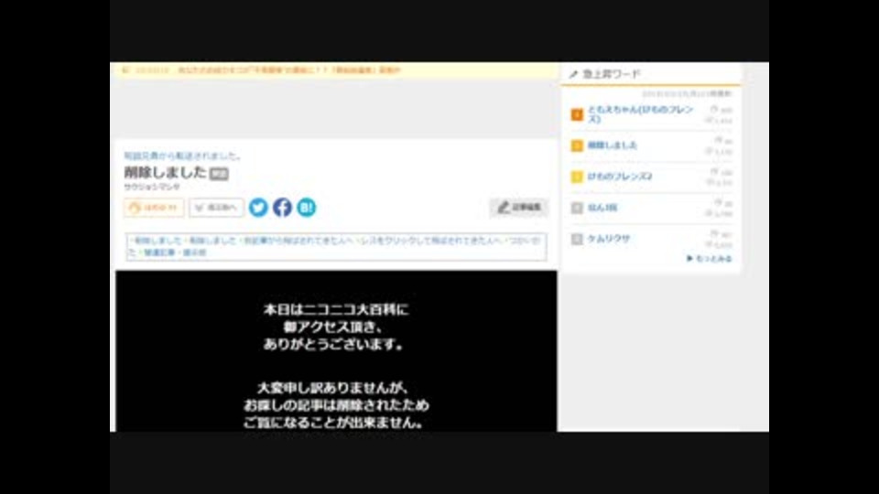Open 削除しました in the trending words ranking
Viewport: 879px width, 494px height.
pyautogui.click(x=613, y=145)
